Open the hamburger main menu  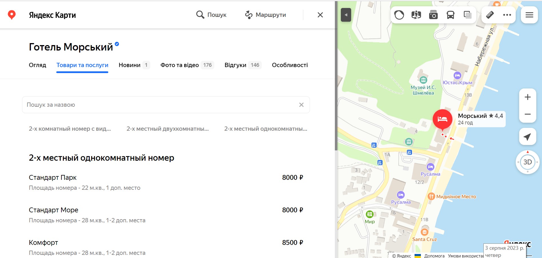pos(529,15)
